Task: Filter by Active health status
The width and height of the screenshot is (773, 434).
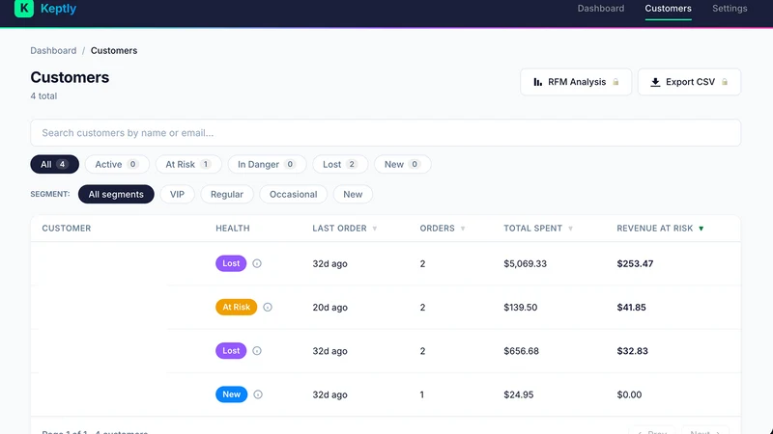Action: point(117,164)
